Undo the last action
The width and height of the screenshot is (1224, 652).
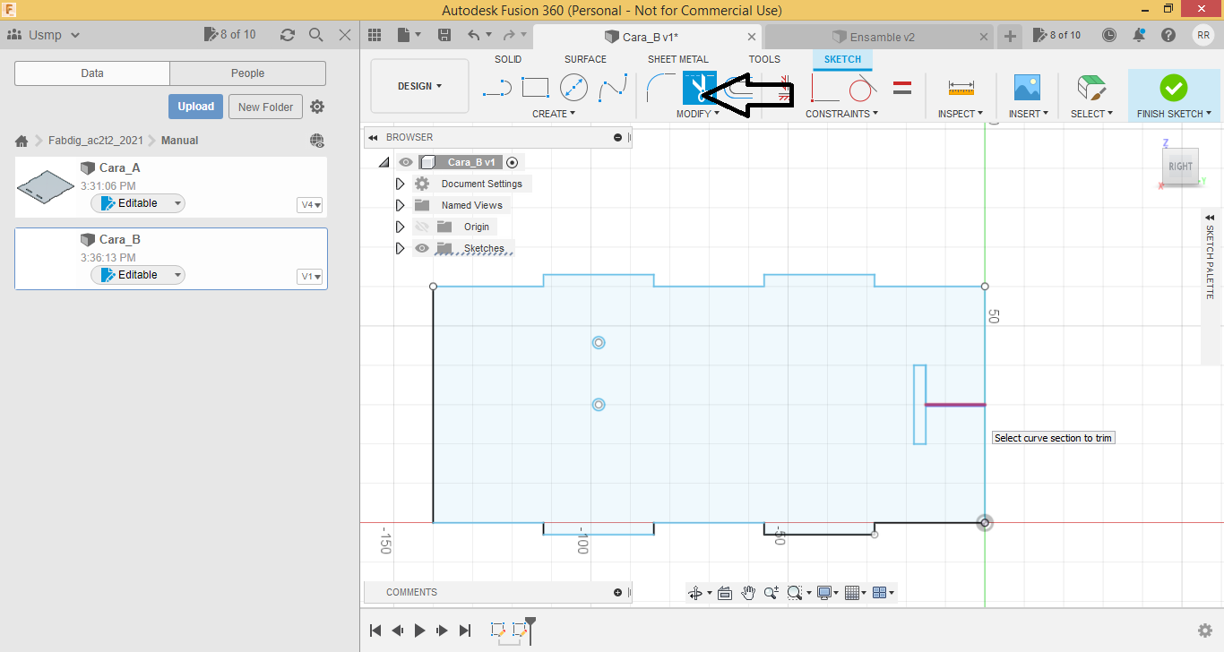(x=474, y=35)
